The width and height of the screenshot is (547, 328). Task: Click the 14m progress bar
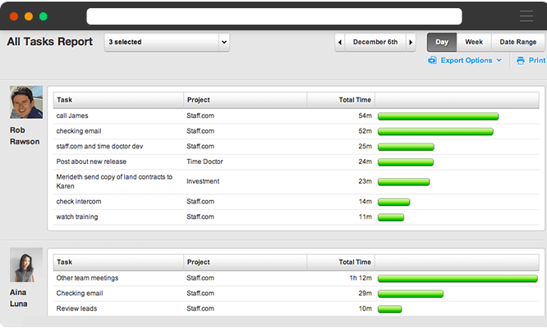(394, 202)
